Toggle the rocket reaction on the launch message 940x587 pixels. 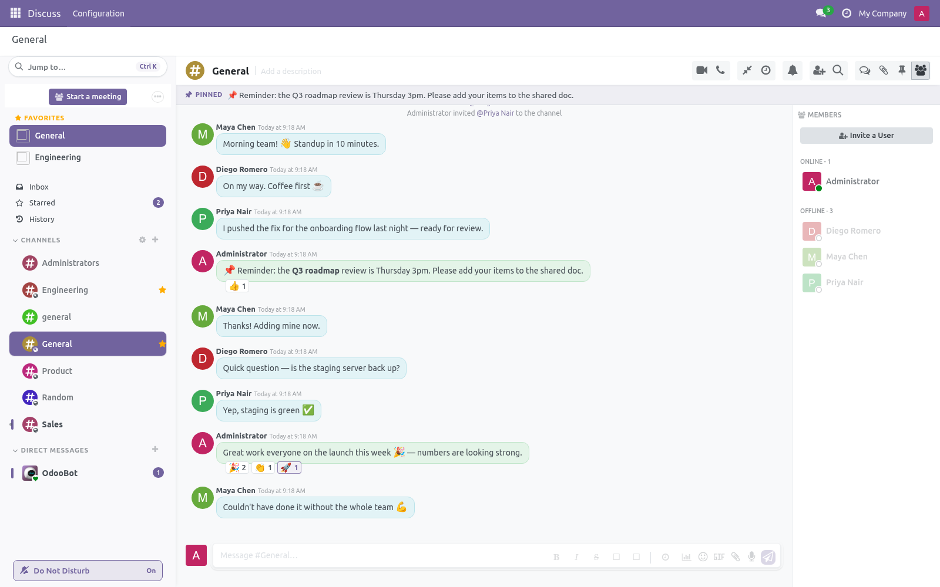tap(289, 468)
